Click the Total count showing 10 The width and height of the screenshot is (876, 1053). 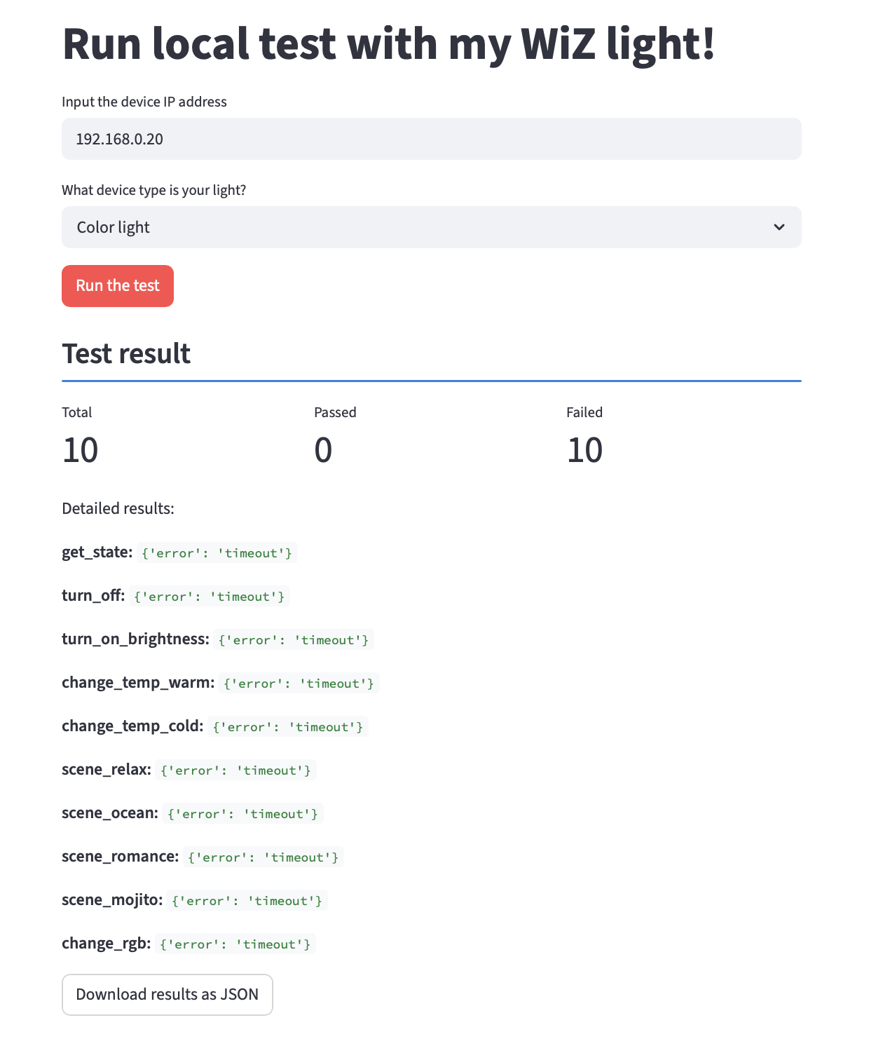click(x=80, y=449)
